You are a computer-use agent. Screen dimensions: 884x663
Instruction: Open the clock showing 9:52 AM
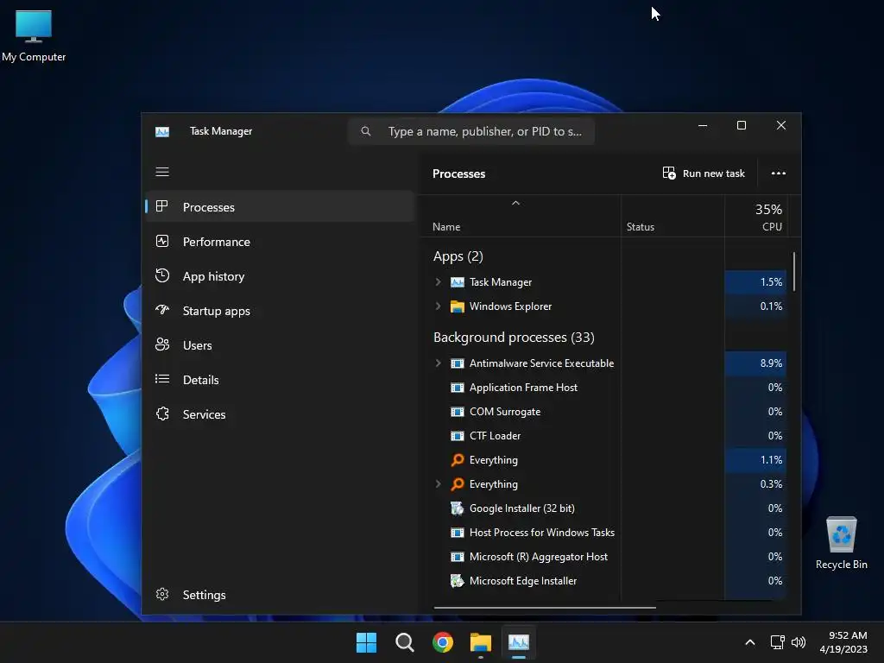[x=843, y=642]
